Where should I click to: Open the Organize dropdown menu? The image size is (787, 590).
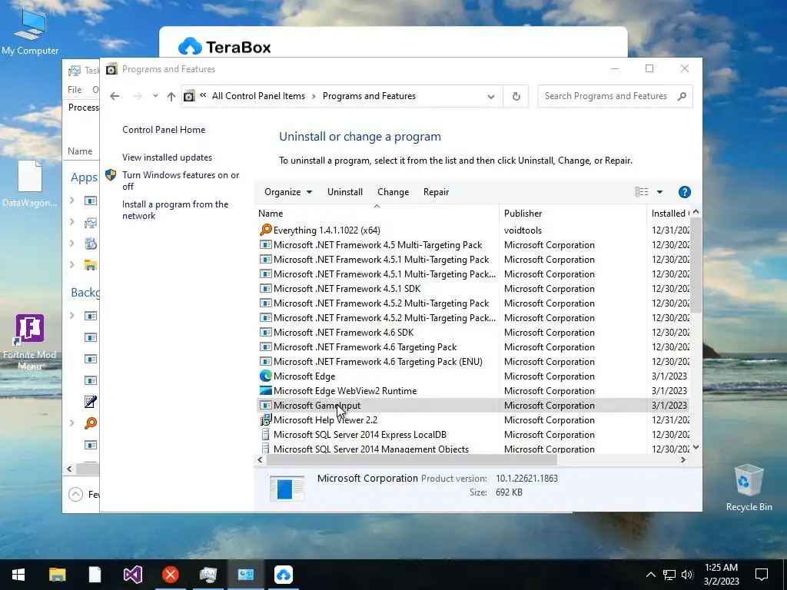[288, 192]
